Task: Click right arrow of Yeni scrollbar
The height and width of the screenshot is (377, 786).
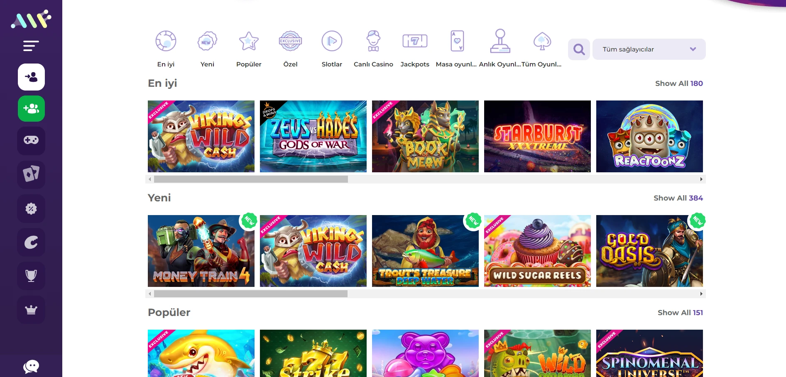Action: (x=701, y=294)
